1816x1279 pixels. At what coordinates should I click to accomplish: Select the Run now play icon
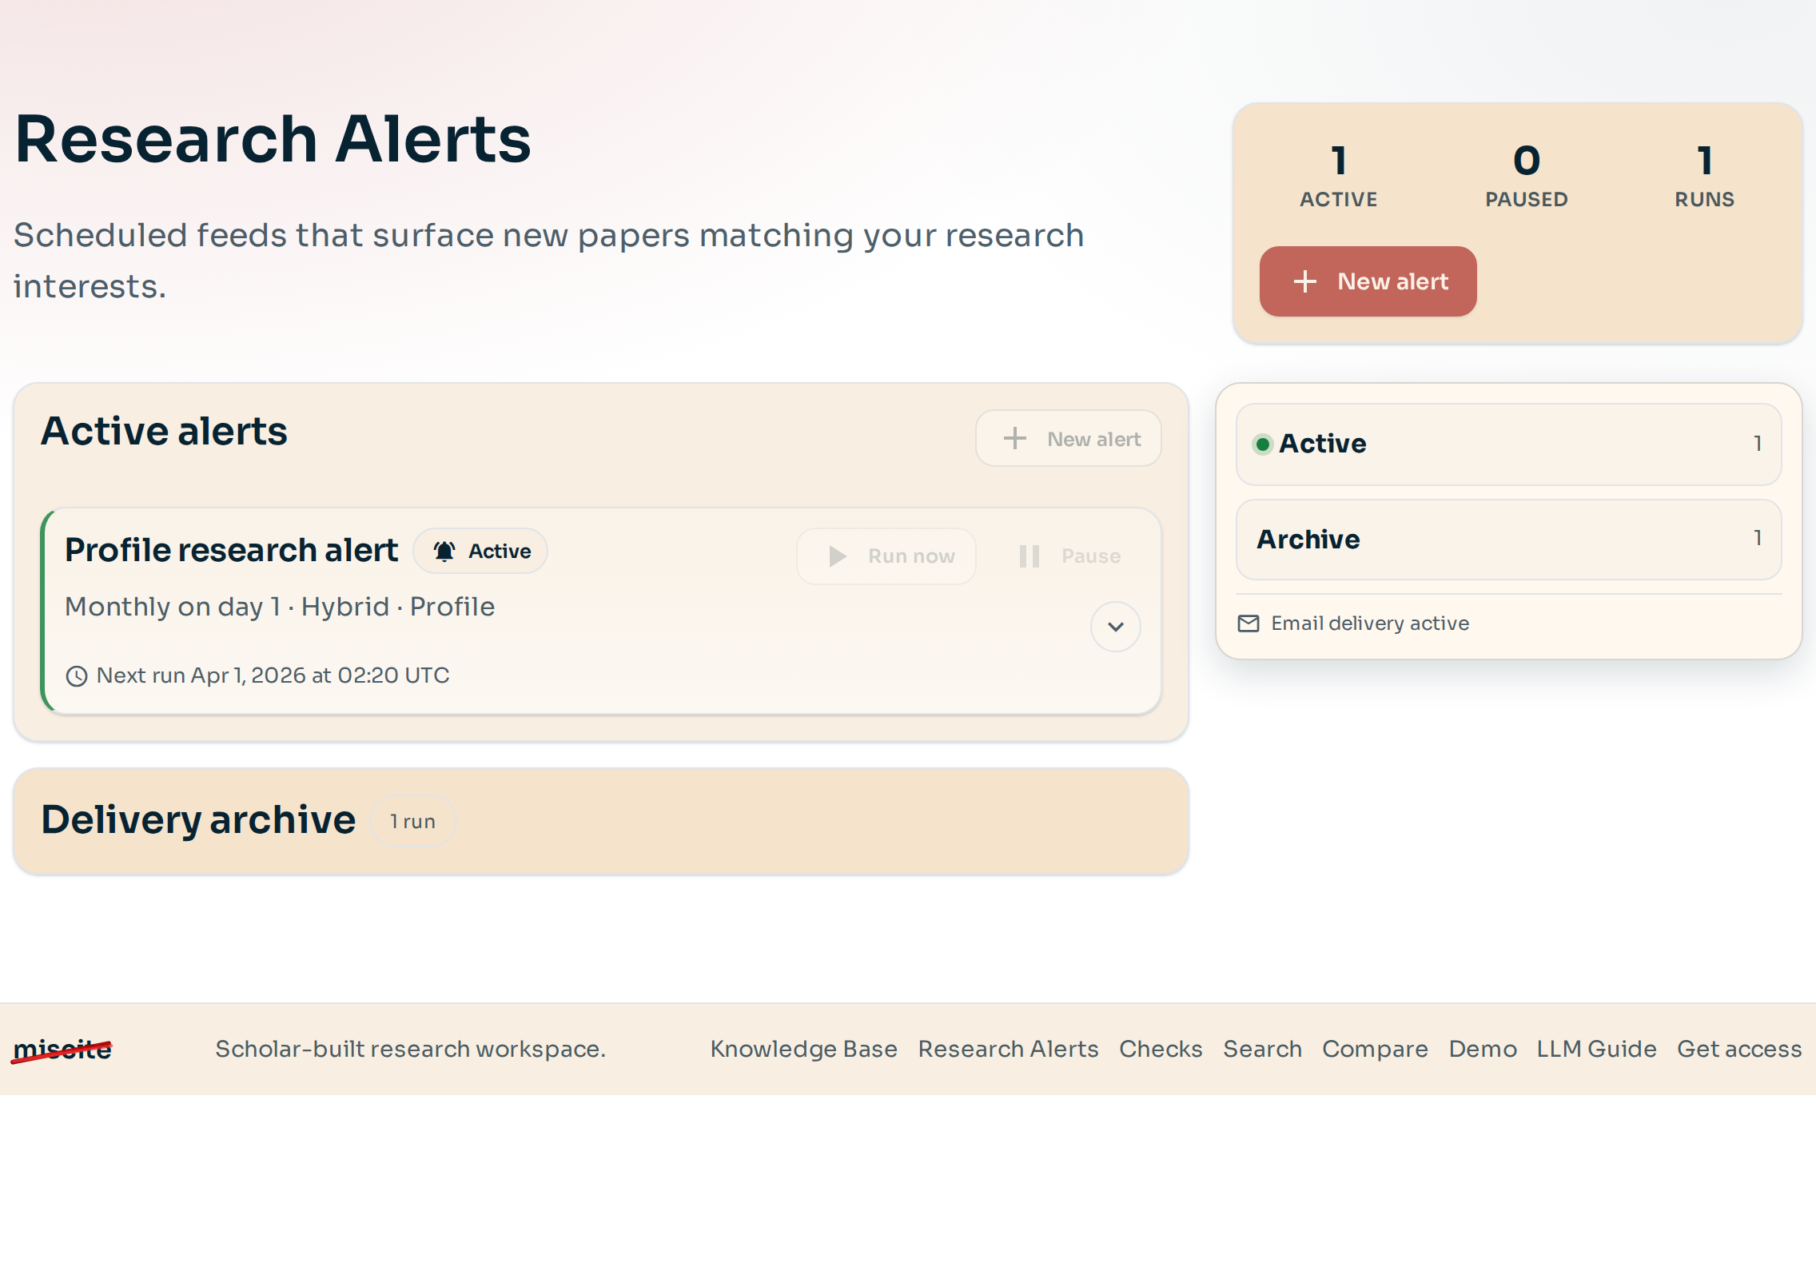(837, 556)
